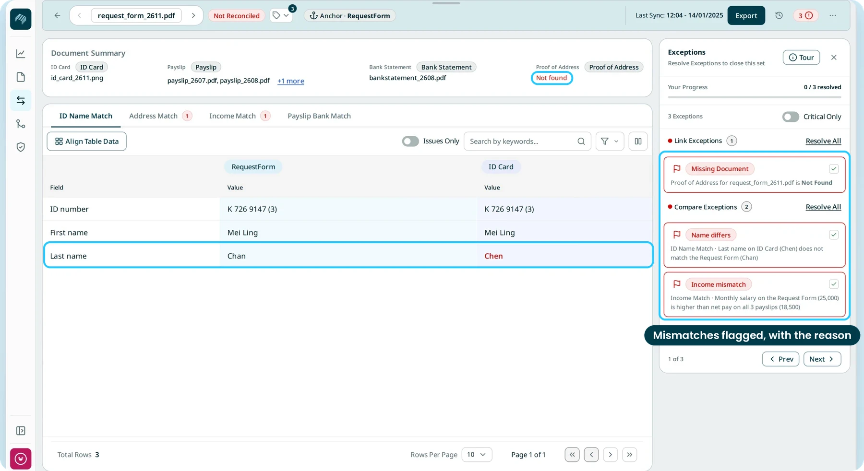Enable the Critical Only toggle
Image resolution: width=864 pixels, height=471 pixels.
point(791,117)
